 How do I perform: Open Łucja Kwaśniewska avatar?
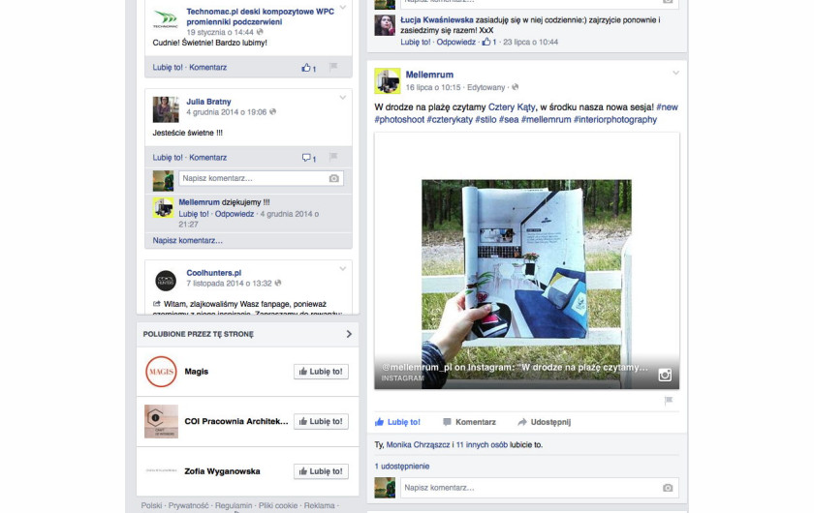[x=385, y=25]
